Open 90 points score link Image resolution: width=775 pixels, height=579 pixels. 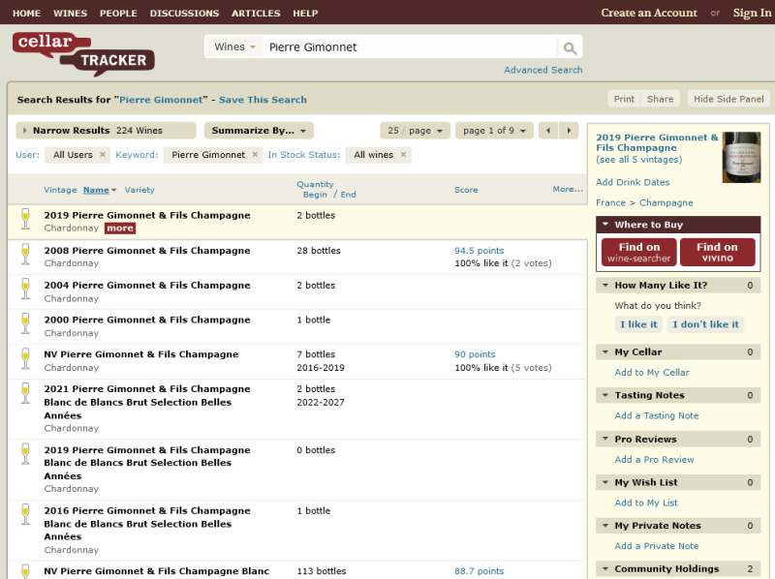pyautogui.click(x=475, y=354)
